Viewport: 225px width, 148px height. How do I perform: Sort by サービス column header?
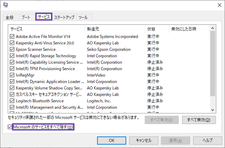pos(47,29)
